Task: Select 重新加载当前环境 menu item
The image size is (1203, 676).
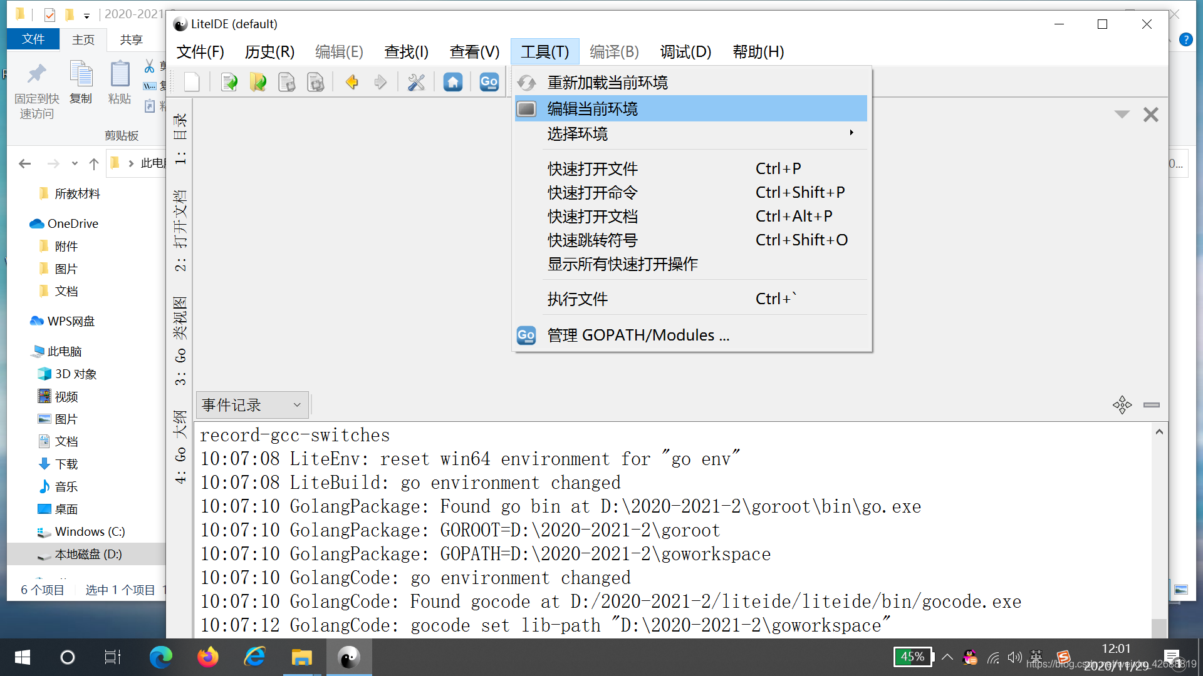Action: click(x=691, y=83)
